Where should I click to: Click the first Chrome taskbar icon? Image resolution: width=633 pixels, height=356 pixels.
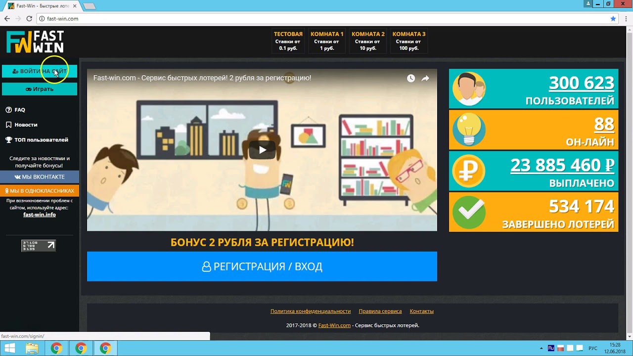pyautogui.click(x=56, y=349)
